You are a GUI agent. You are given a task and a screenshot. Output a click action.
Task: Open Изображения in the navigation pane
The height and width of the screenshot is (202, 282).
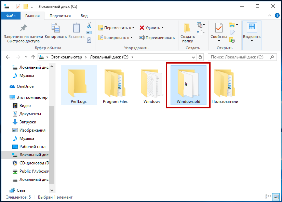point(32,130)
